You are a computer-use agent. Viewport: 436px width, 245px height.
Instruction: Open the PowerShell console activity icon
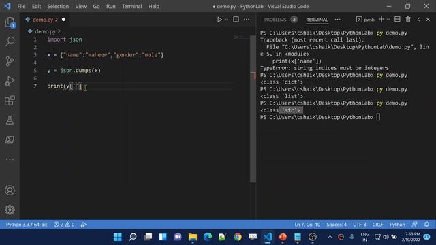coord(10,140)
